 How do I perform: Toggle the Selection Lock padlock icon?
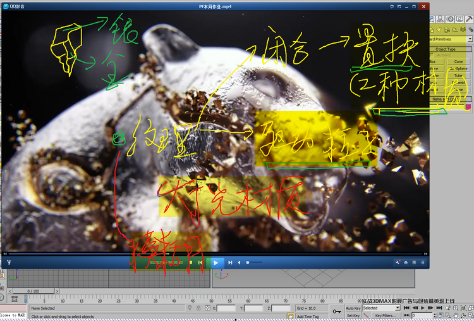[198, 308]
